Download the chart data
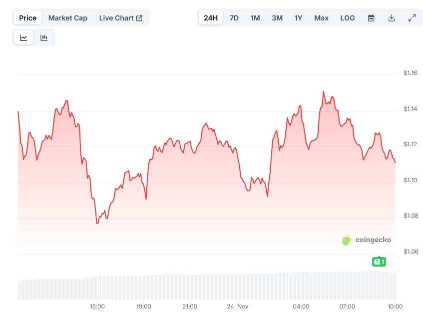Image resolution: width=423 pixels, height=315 pixels. click(x=392, y=17)
